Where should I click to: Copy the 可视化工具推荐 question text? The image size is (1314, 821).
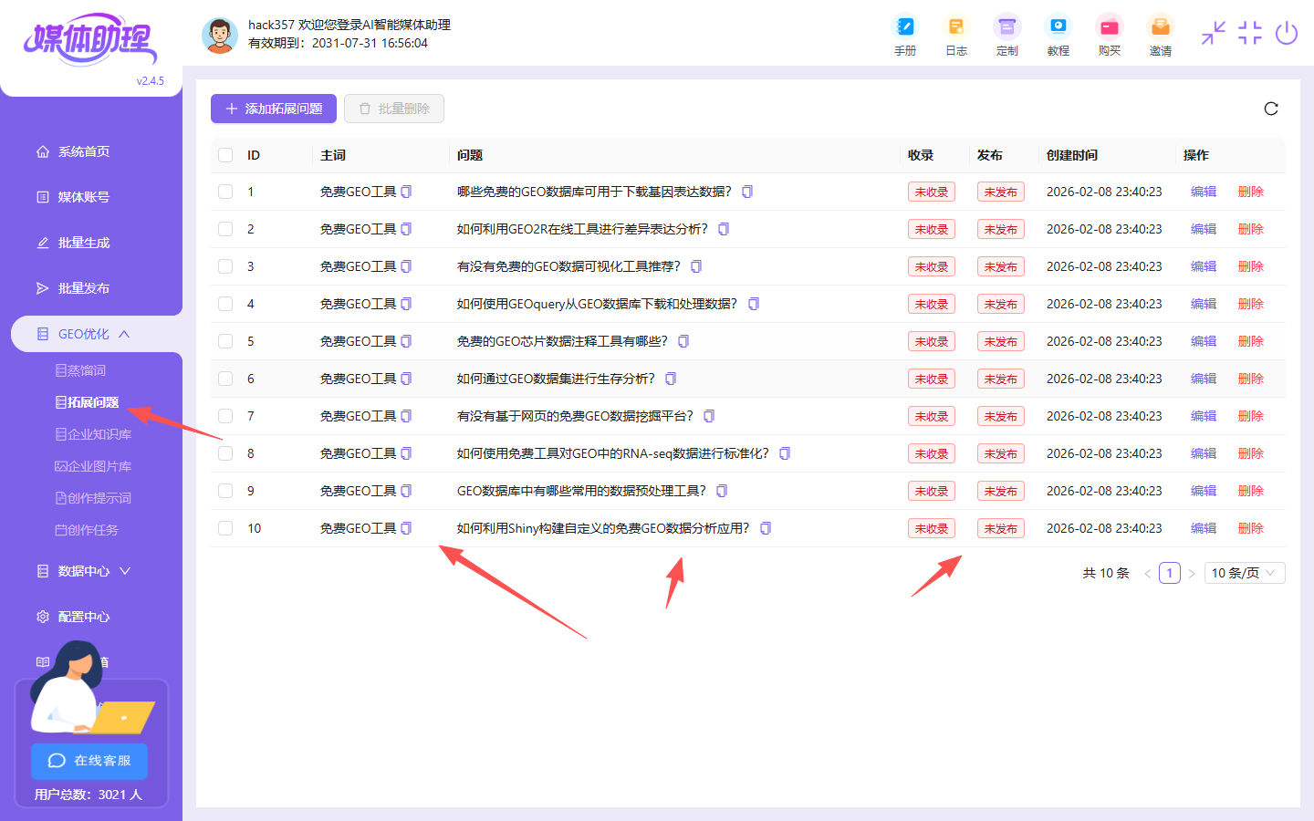(696, 266)
